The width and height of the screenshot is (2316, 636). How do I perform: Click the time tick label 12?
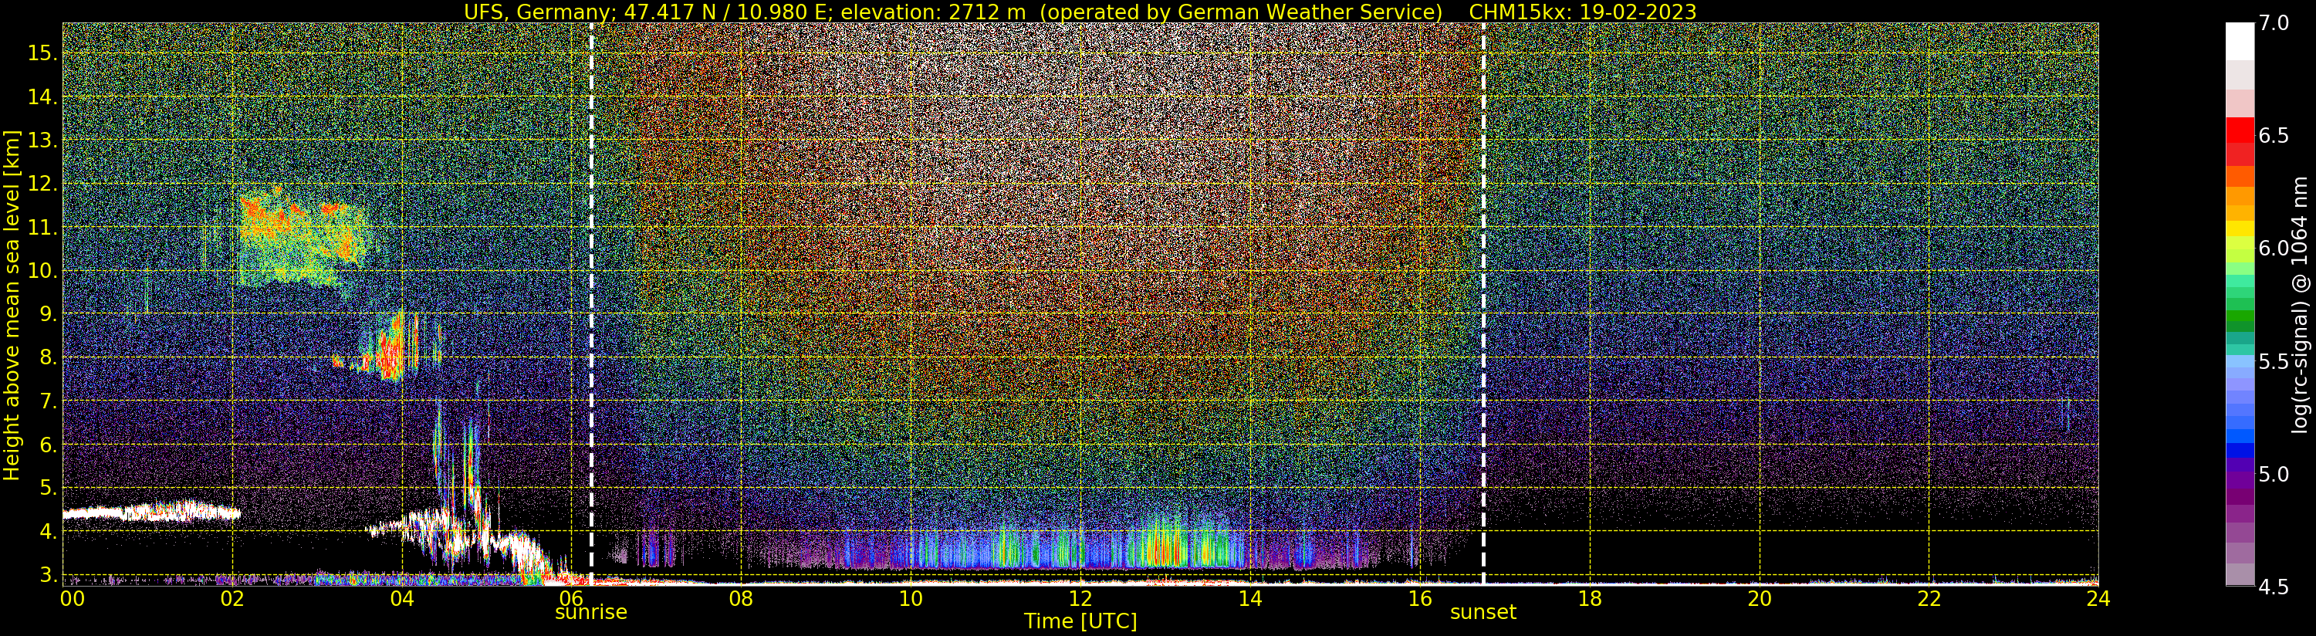coord(1080,598)
